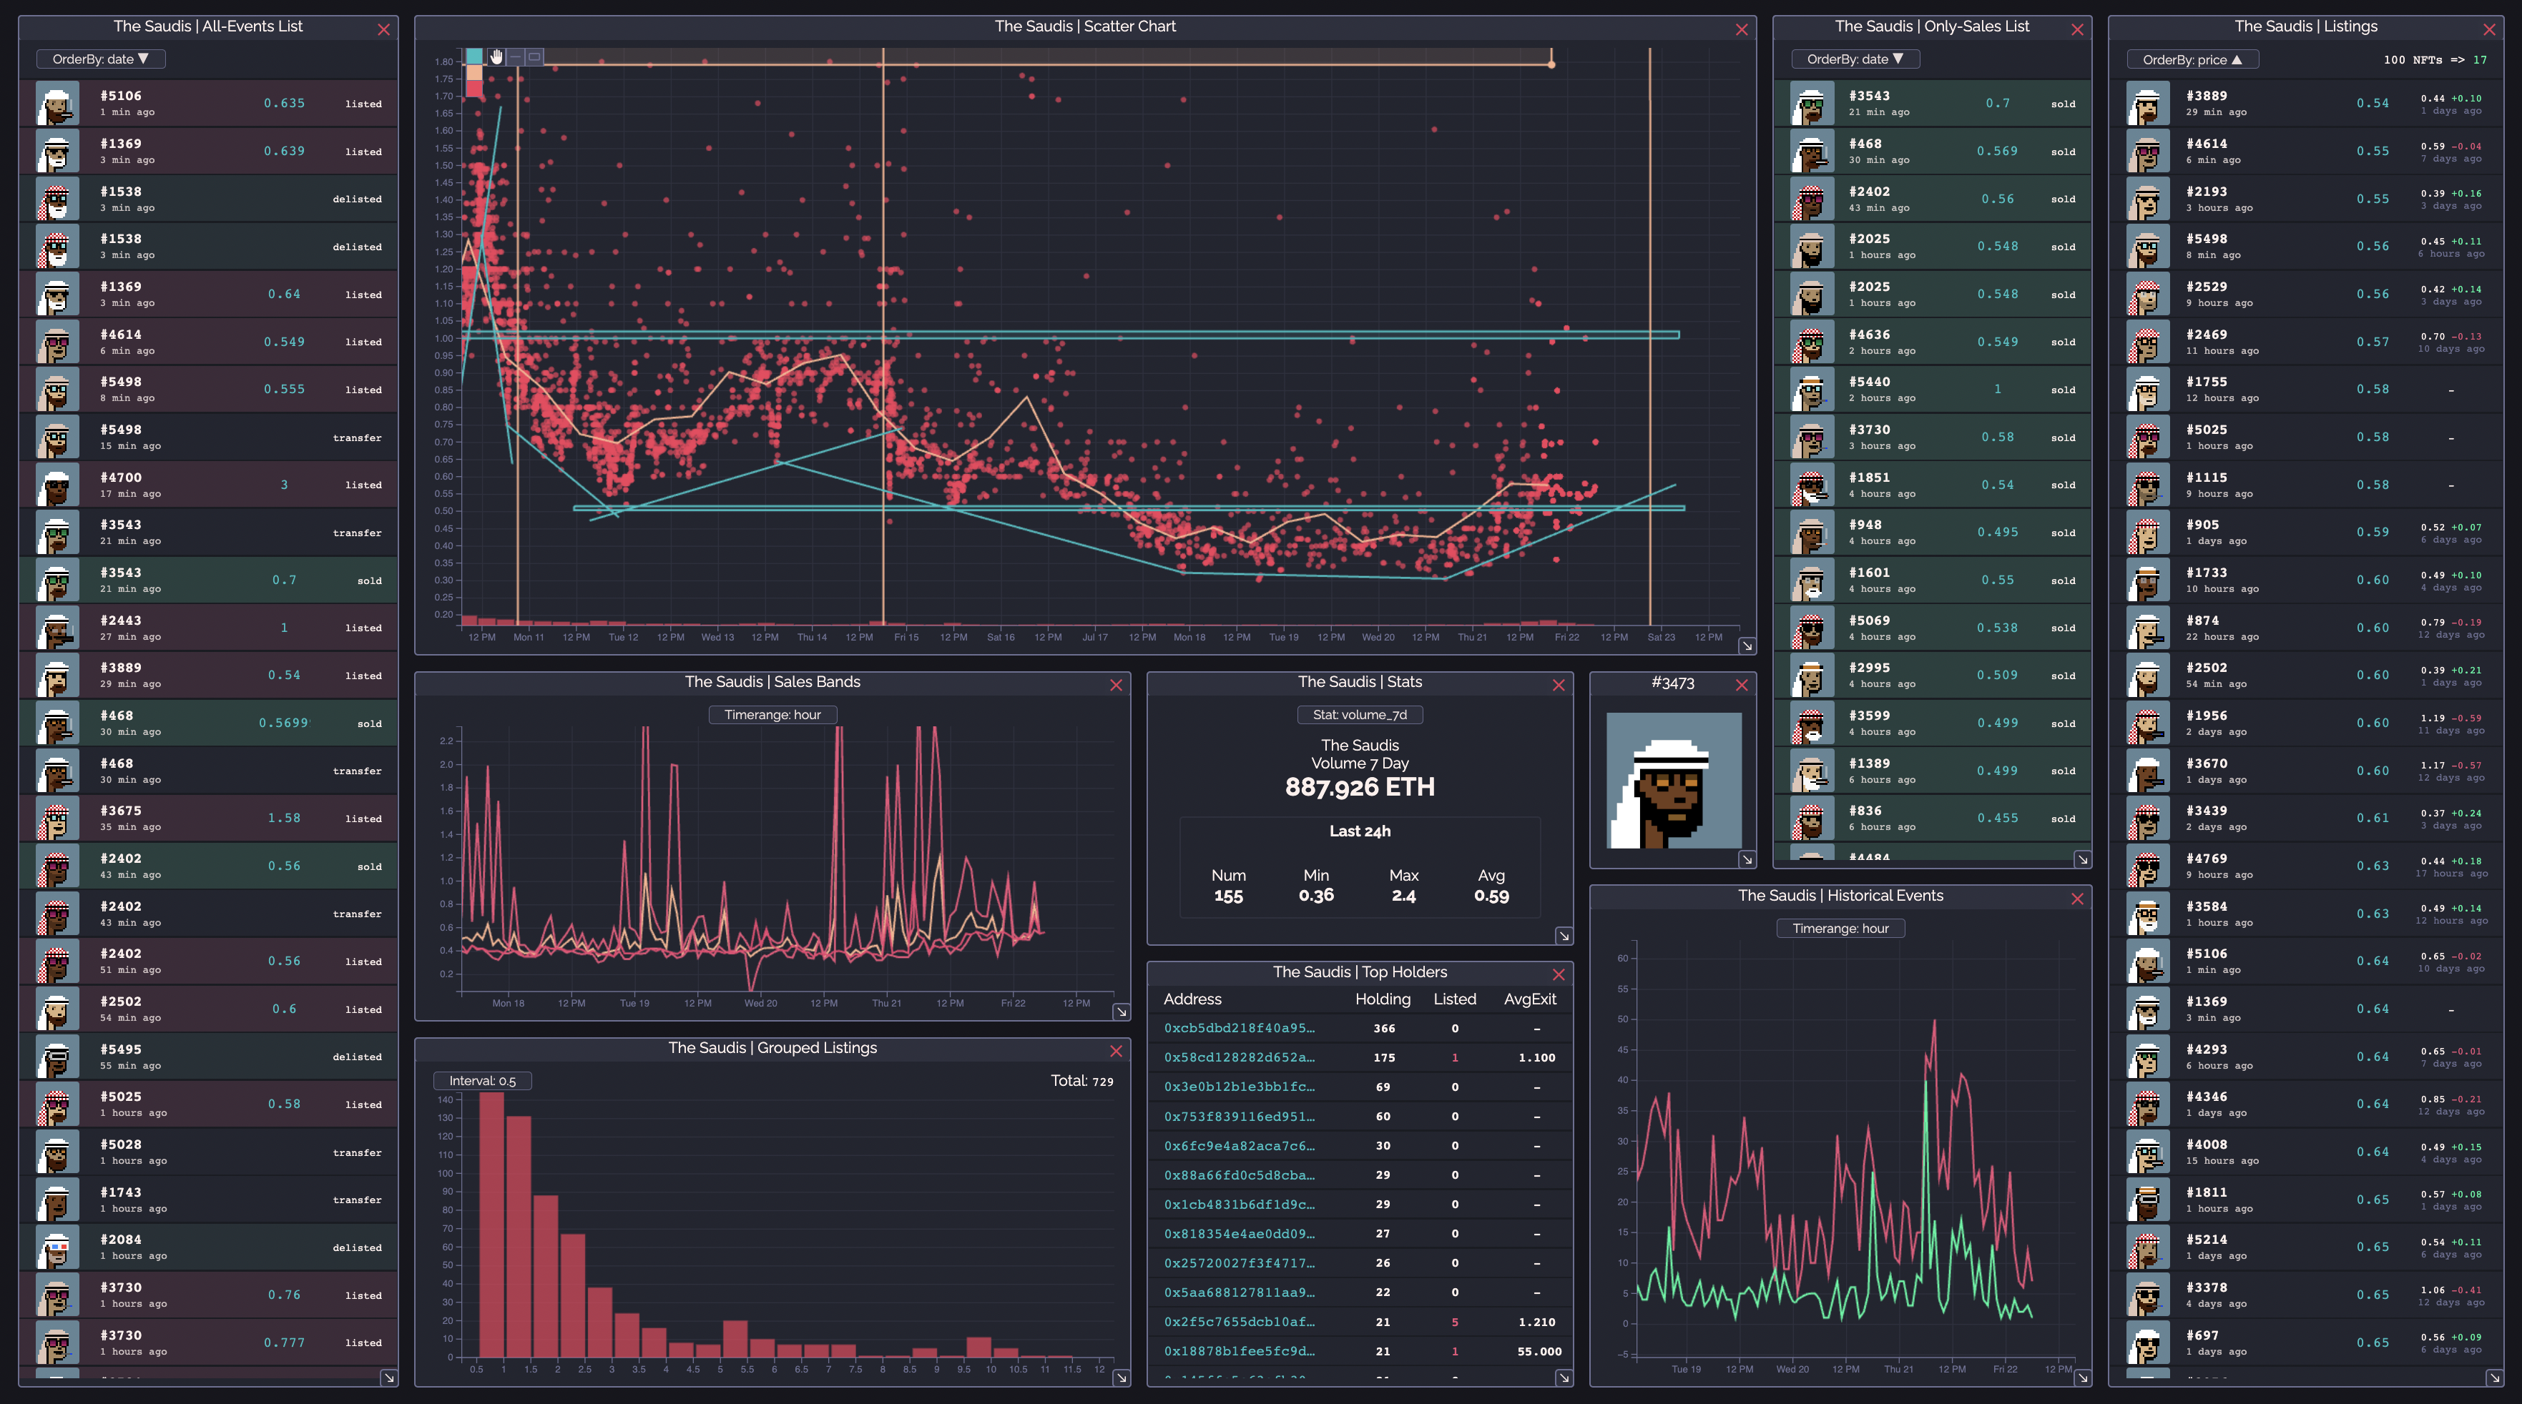The height and width of the screenshot is (1404, 2522).
Task: Open the Stat volume_7d dropdown
Action: click(x=1360, y=715)
